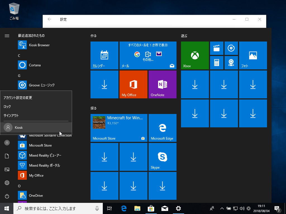Open Microsoft Store on taskbar

point(151,208)
